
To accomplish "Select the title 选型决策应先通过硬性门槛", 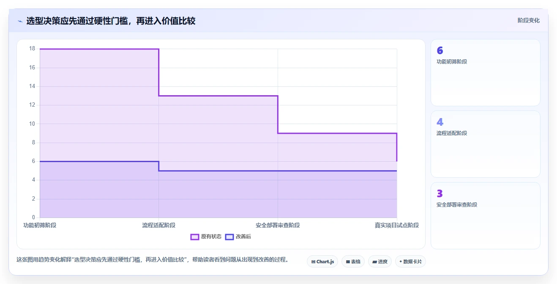I will click(x=111, y=21).
